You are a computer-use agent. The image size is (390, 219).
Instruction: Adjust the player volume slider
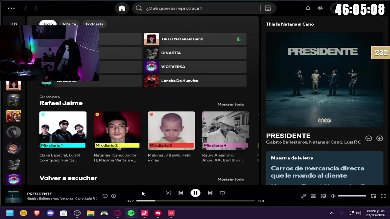[352, 196]
